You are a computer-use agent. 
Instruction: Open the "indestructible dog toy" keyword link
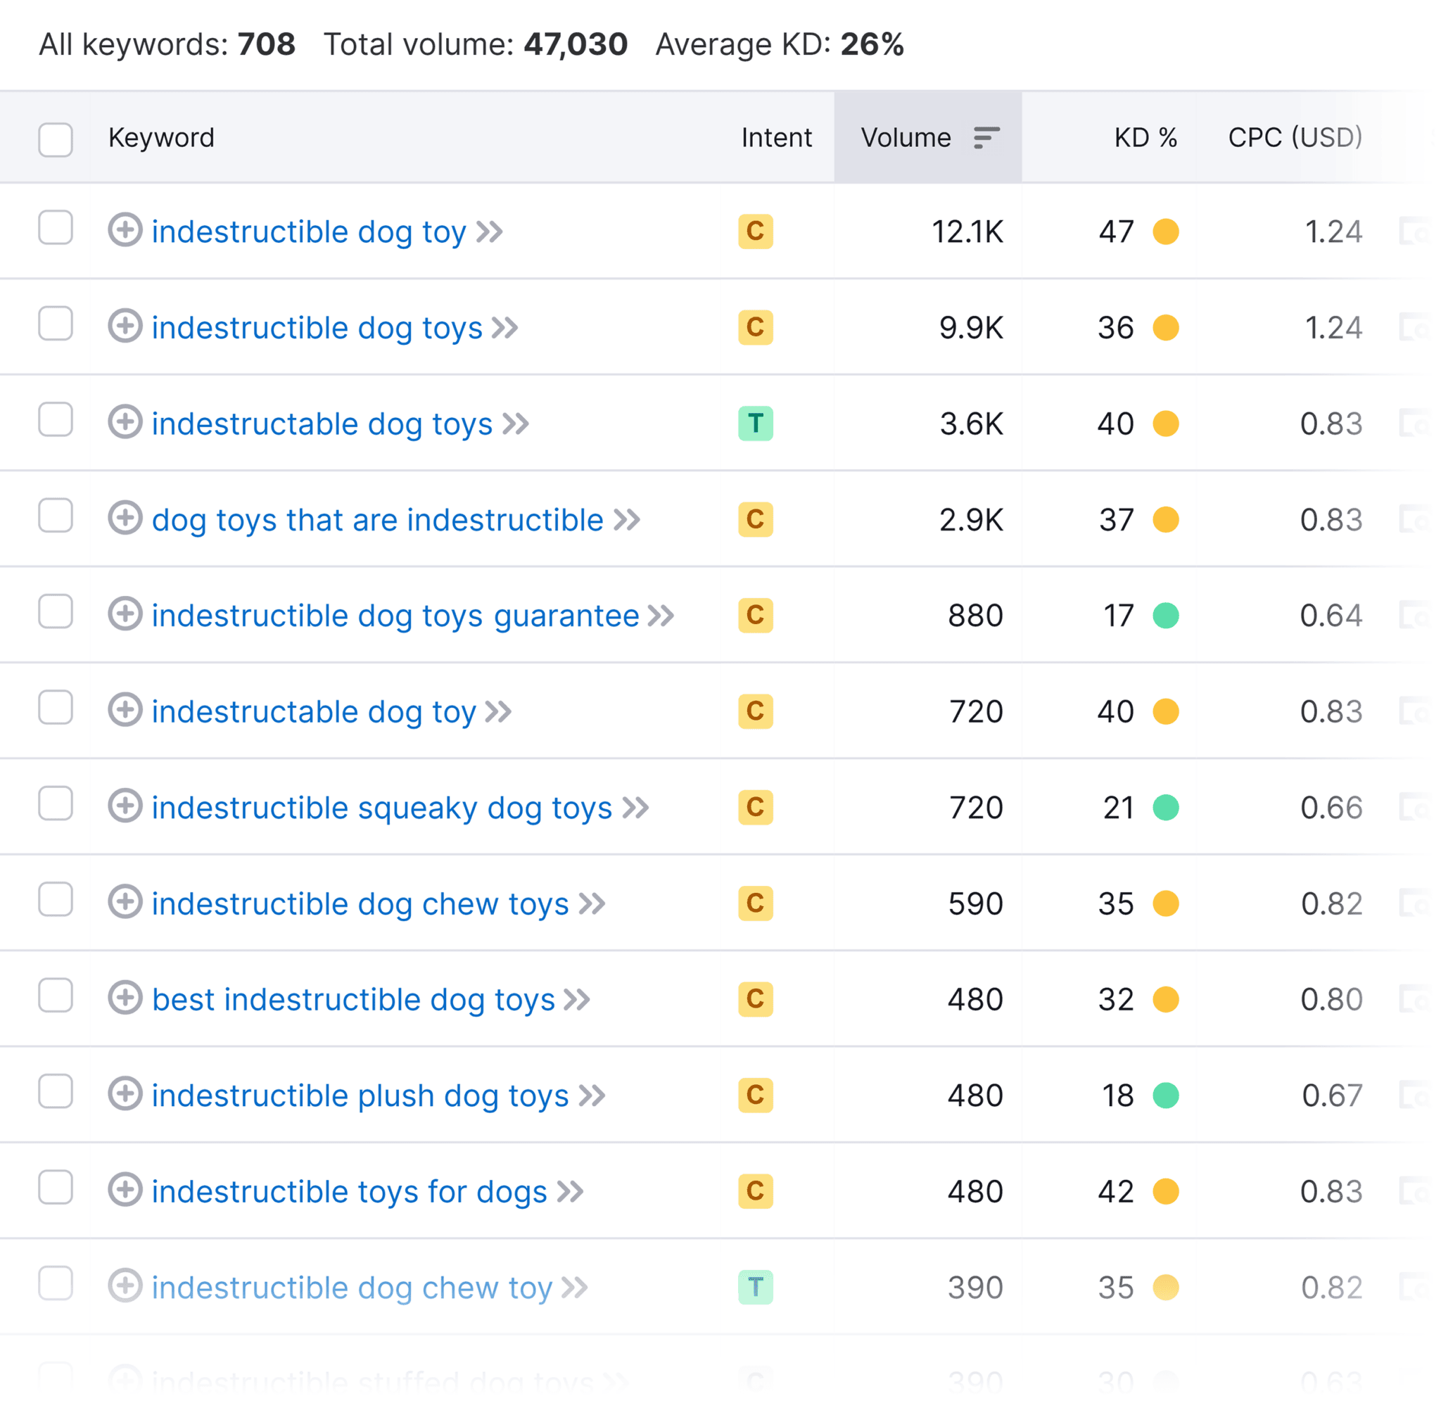click(309, 231)
